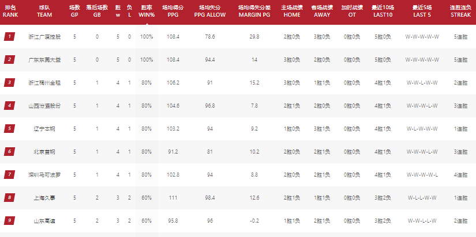Sort by the MARGIN PG column header

click(x=254, y=11)
